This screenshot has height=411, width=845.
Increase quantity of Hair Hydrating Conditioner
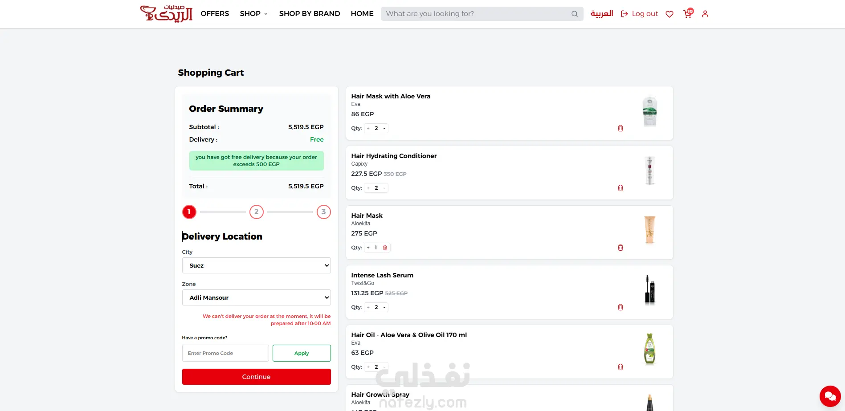[368, 188]
